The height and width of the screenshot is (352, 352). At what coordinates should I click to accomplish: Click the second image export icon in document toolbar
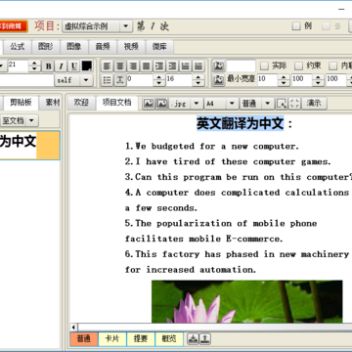(x=161, y=104)
